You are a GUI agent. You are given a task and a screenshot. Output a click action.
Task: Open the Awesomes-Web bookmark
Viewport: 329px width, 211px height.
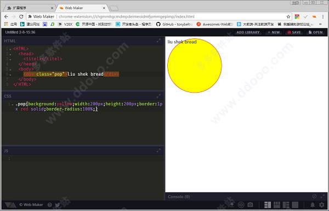click(215, 24)
